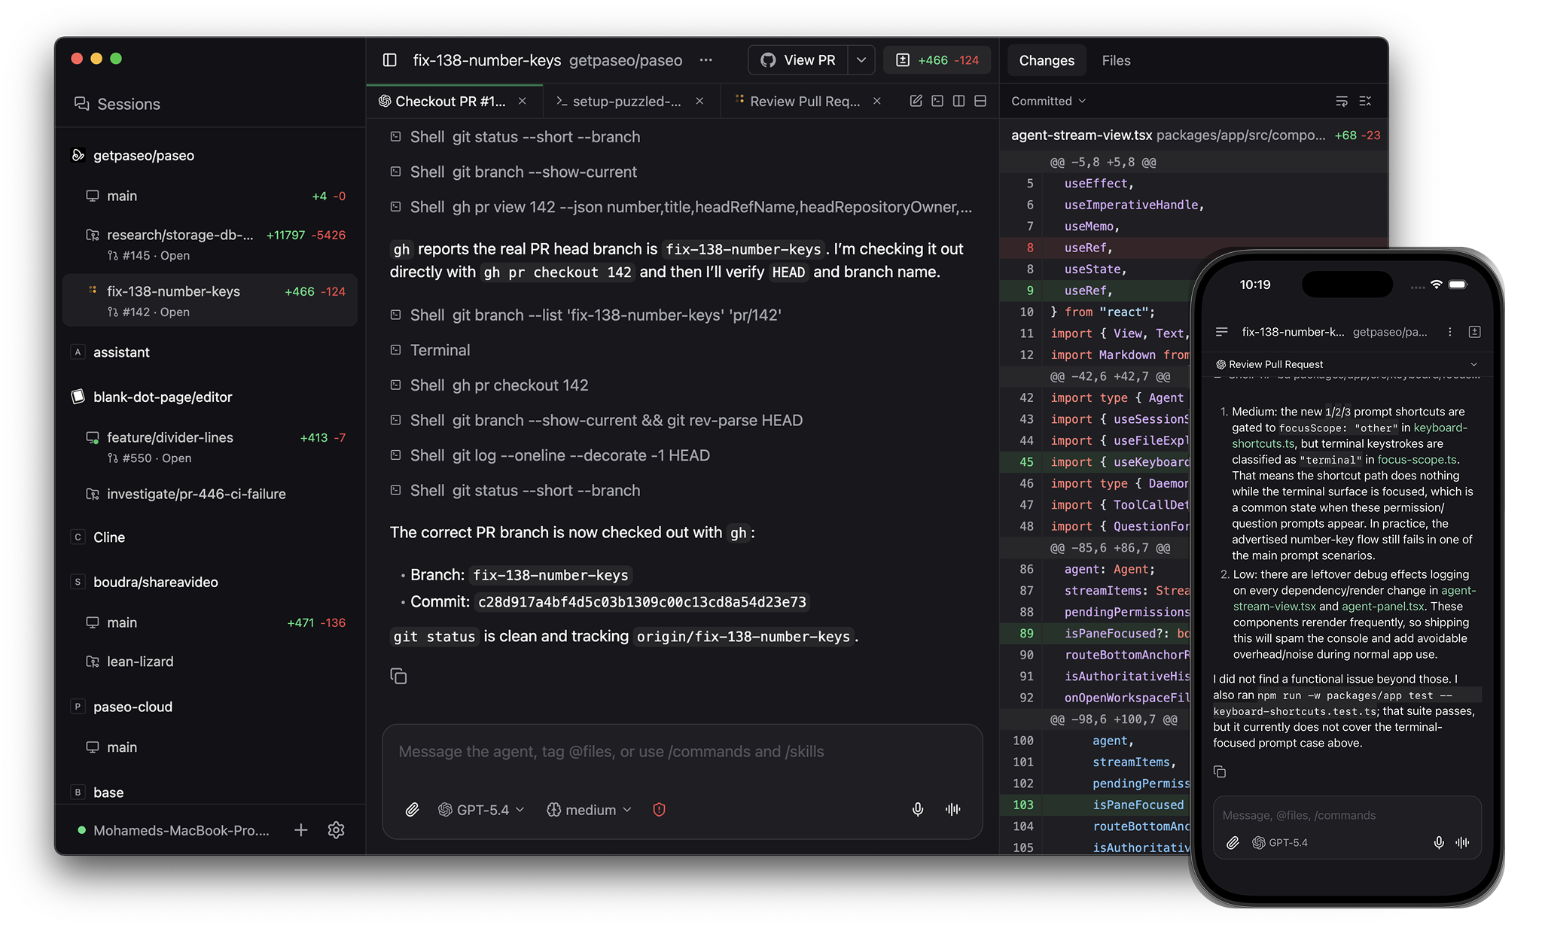Click the red shield permissions icon
The image size is (1542, 928).
(x=659, y=810)
